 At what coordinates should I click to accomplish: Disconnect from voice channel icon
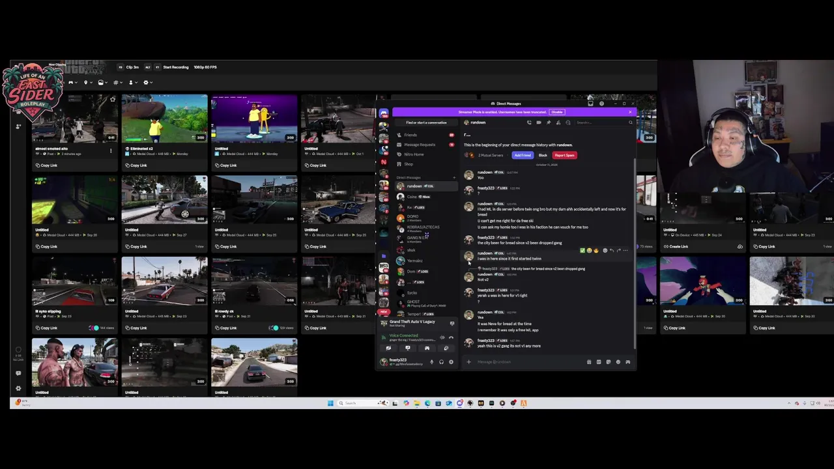pos(451,337)
